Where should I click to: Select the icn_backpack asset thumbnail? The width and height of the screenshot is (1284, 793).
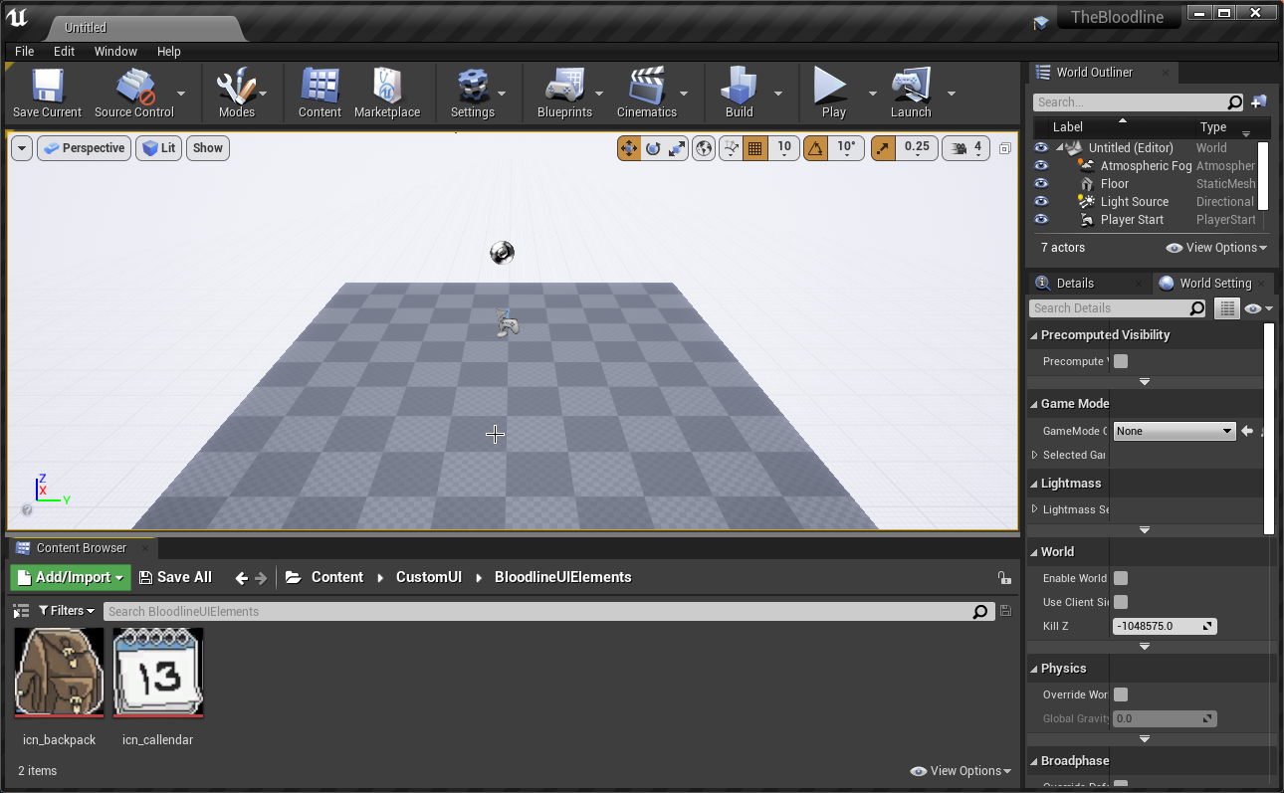coord(59,673)
